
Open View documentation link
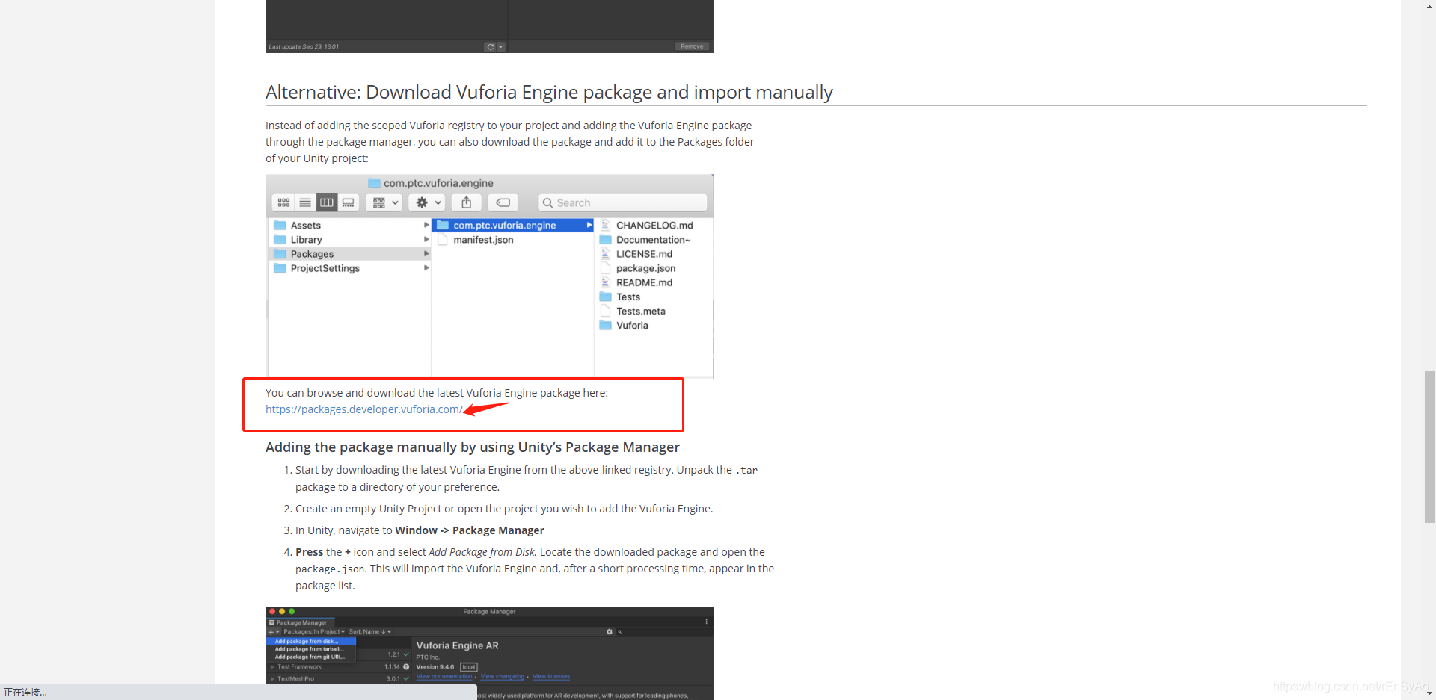pyautogui.click(x=444, y=676)
